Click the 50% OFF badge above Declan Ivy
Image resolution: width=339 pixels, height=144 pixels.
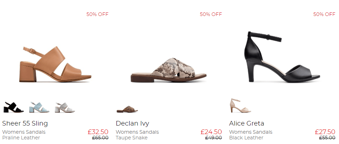point(211,15)
